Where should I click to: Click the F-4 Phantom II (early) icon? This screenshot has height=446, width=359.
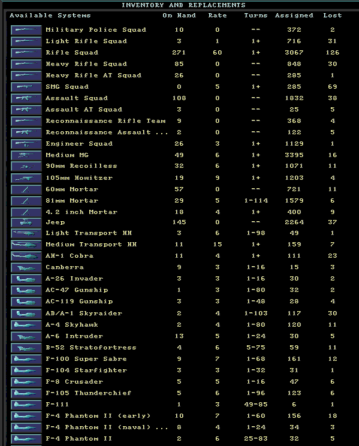26,416
